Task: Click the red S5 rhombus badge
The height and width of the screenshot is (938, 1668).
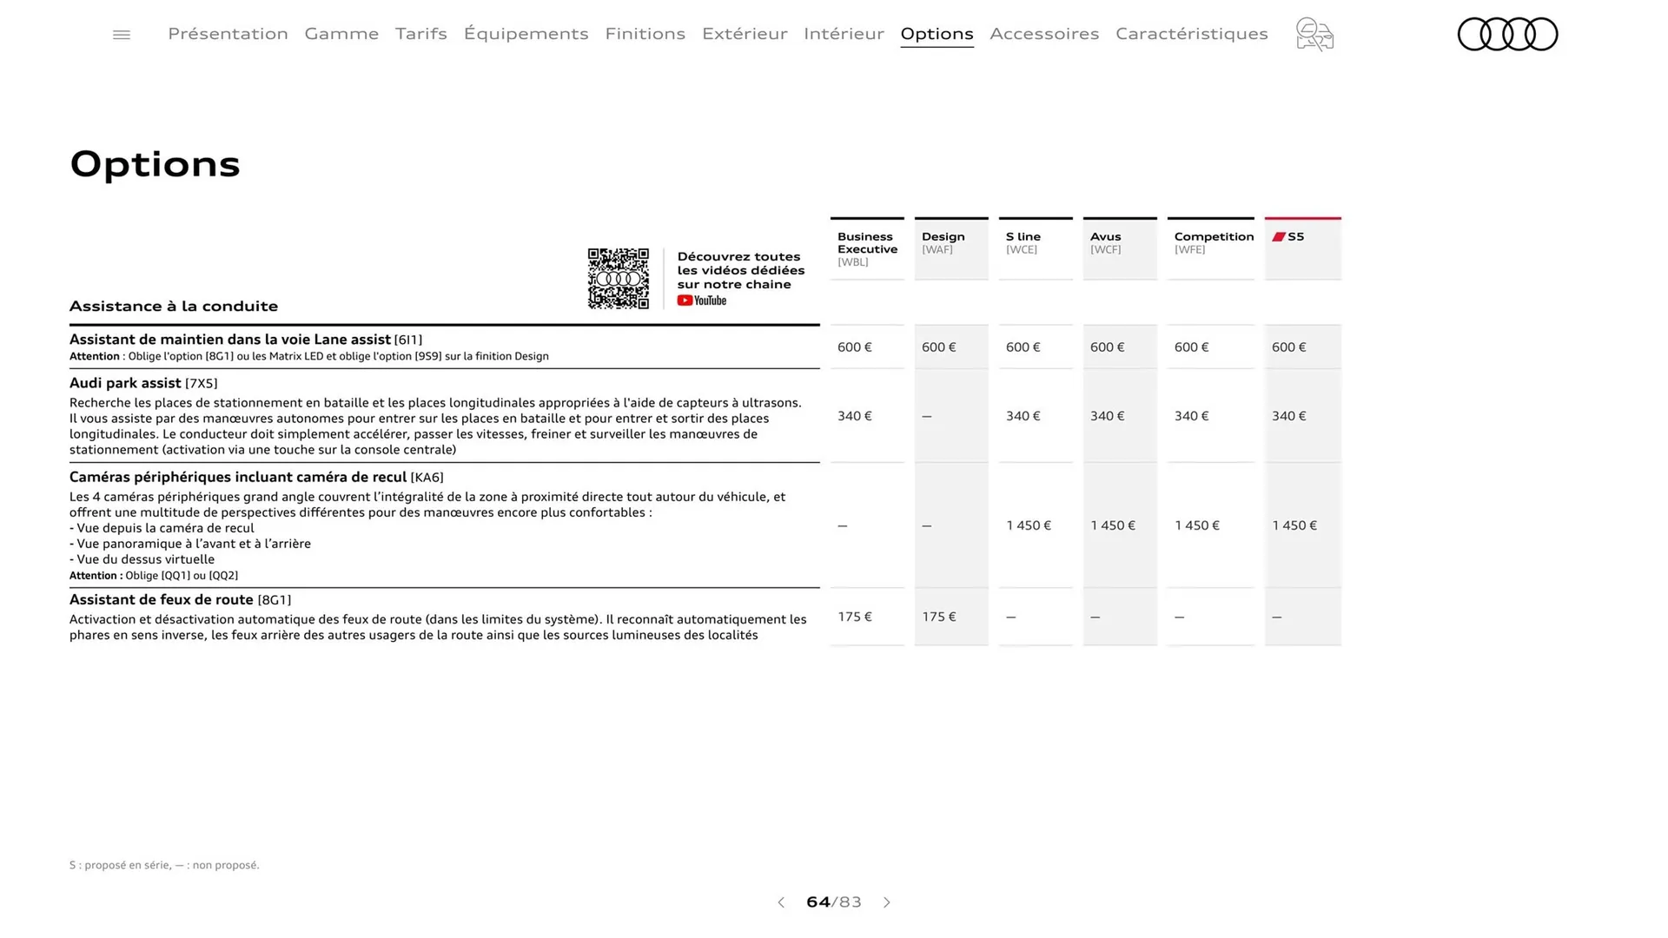Action: (1279, 236)
